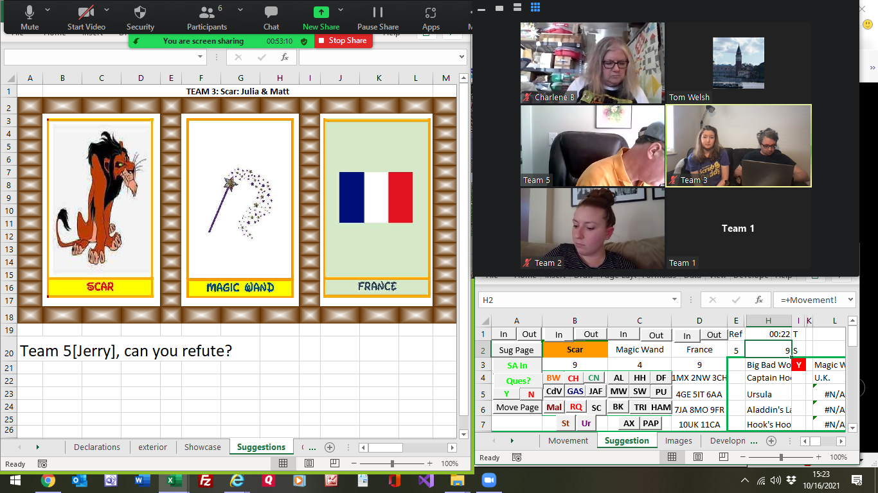Switch right Excel to Page Layout view
Screen dimensions: 878x493
point(697,457)
